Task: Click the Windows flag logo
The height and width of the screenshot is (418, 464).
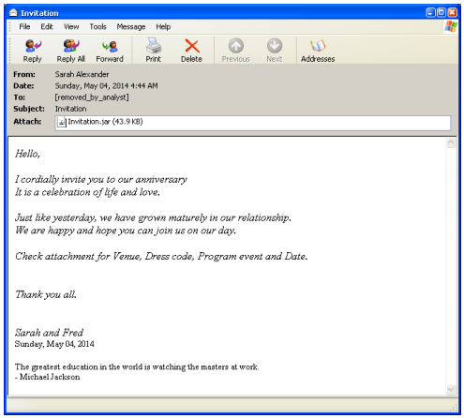Action: [x=451, y=26]
